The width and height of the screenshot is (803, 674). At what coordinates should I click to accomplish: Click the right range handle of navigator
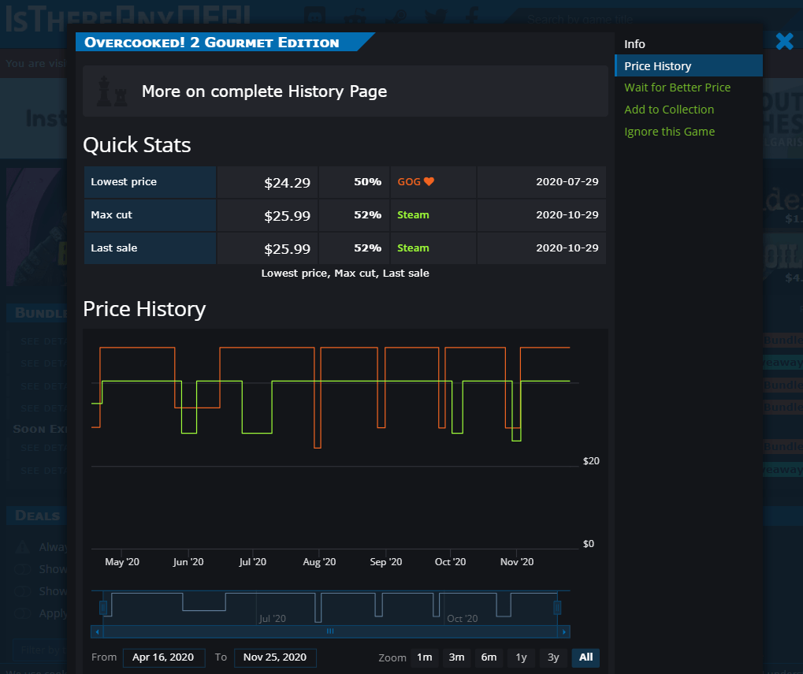[557, 608]
